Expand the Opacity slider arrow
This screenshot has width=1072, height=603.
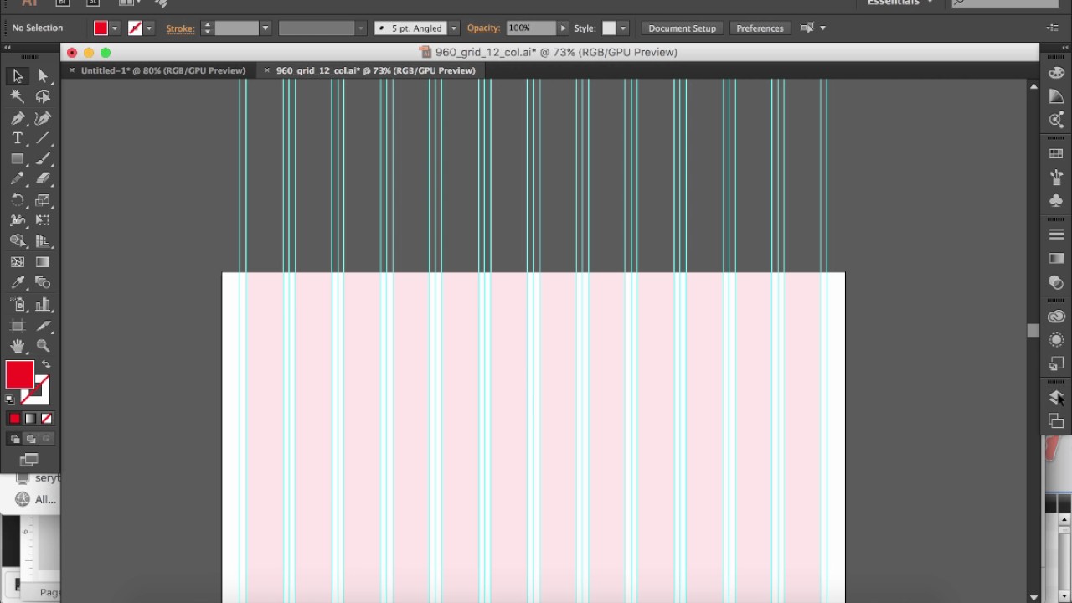click(x=563, y=28)
